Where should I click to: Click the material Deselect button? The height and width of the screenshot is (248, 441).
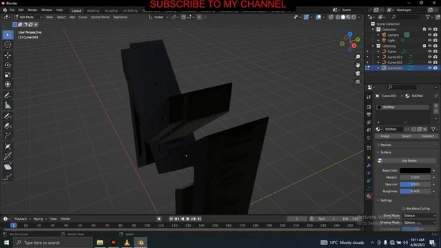pos(427,136)
